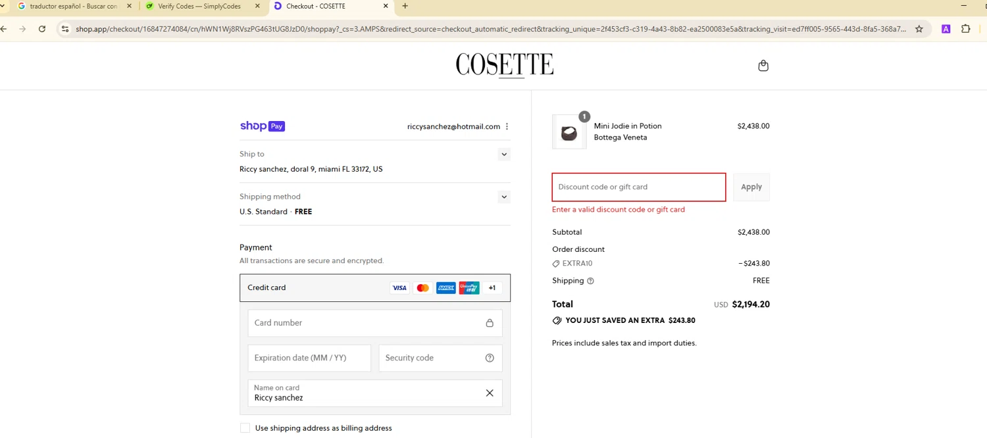Click into the Name on card field
The image size is (987, 438).
pyautogui.click(x=375, y=393)
